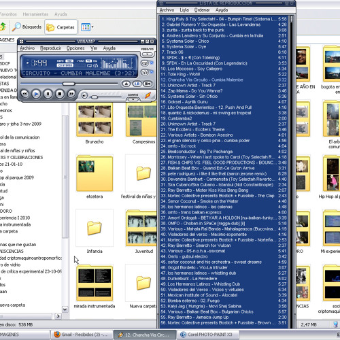Image resolution: width=340 pixels, height=340 pixels.
Task: Stop playback in Winamp
Action: click(60, 94)
